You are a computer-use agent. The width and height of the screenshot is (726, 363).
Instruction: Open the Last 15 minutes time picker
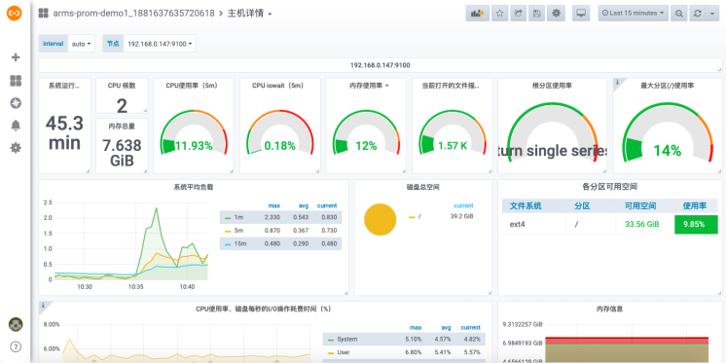click(634, 14)
